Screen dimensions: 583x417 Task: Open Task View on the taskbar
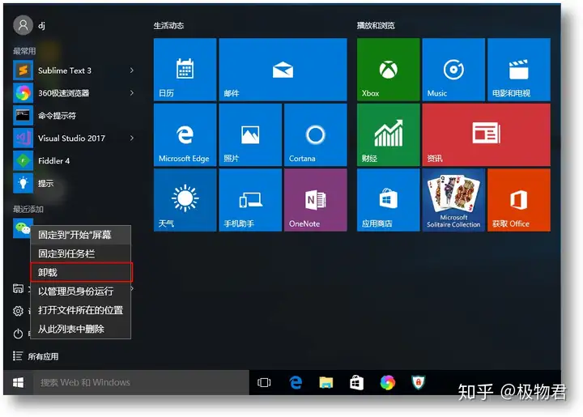coord(264,382)
